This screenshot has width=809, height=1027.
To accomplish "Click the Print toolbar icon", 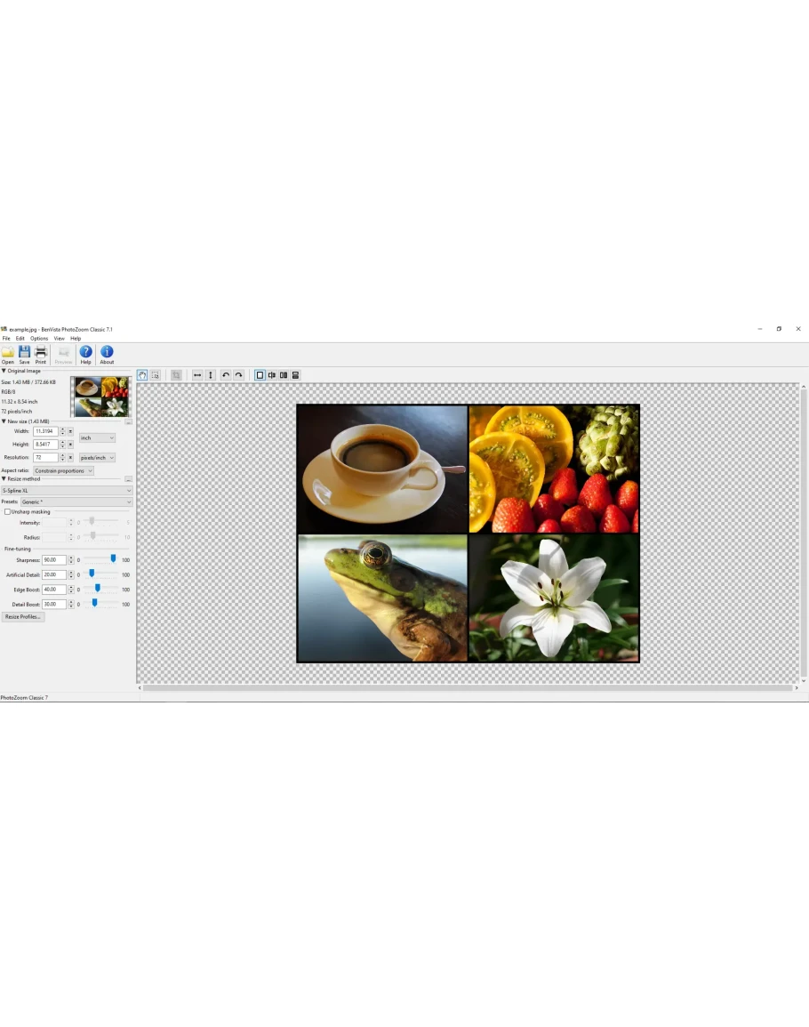I will coord(41,352).
